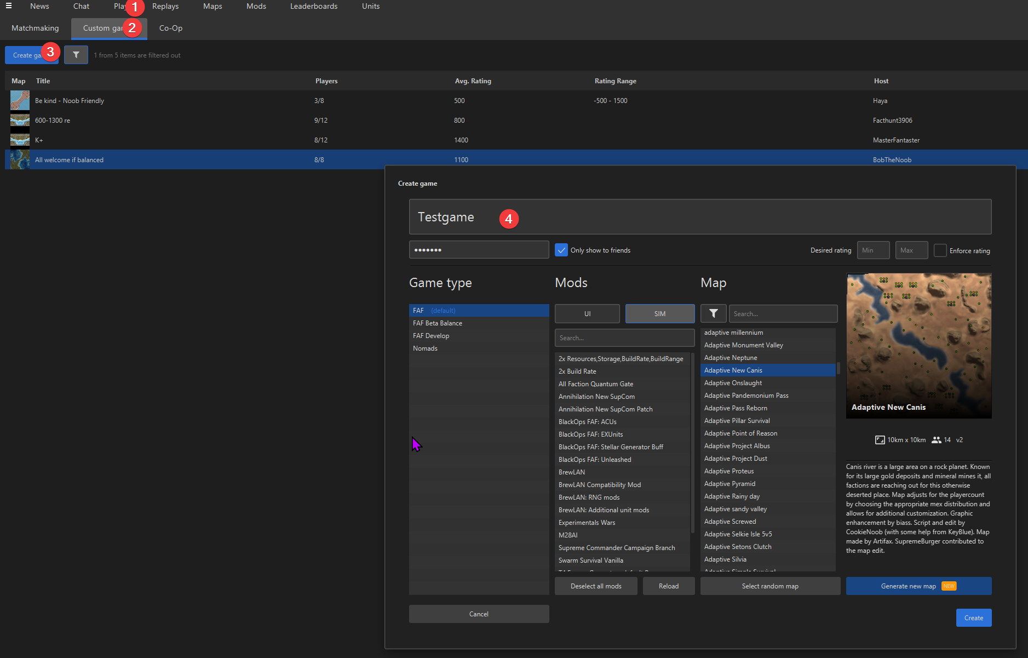The height and width of the screenshot is (658, 1028).
Task: Open the Units tab
Action: tap(371, 6)
